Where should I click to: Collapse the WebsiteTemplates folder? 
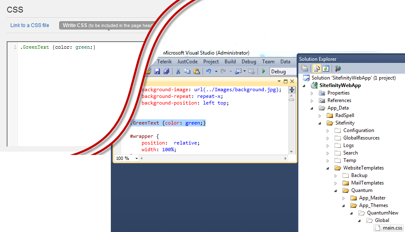pos(328,168)
